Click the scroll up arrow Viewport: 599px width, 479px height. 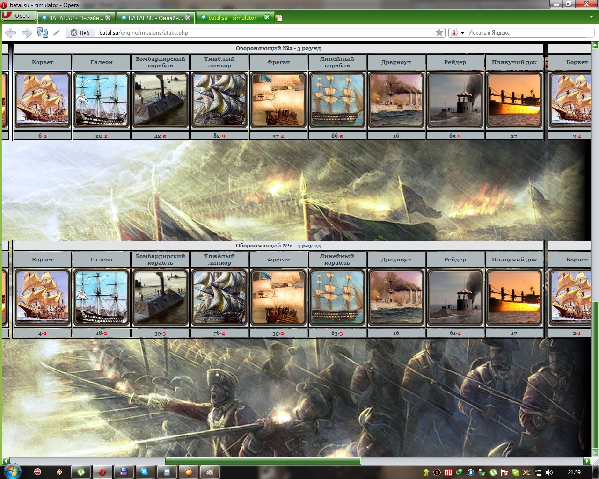click(595, 45)
